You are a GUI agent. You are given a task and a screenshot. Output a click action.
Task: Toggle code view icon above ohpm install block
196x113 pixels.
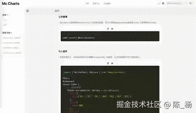[x=112, y=29]
